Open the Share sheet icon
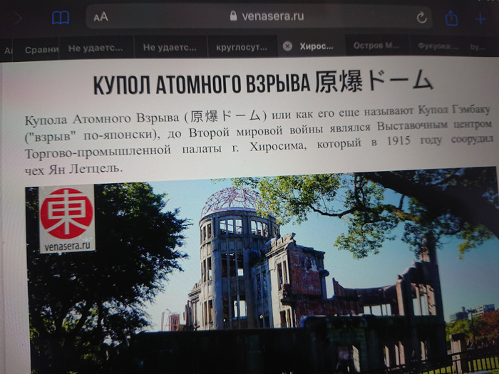This screenshot has width=499, height=374. point(451,18)
